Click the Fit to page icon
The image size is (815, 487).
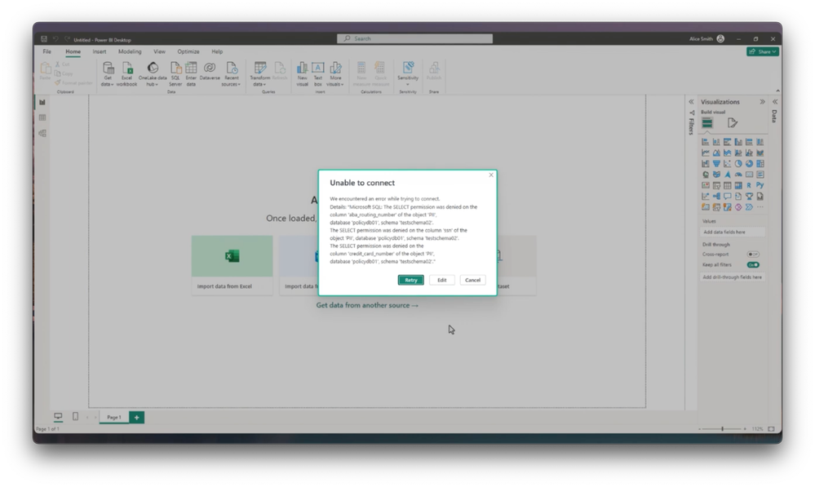tap(771, 429)
